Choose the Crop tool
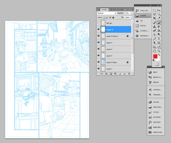This screenshot has height=143, width=171. click(x=155, y=18)
